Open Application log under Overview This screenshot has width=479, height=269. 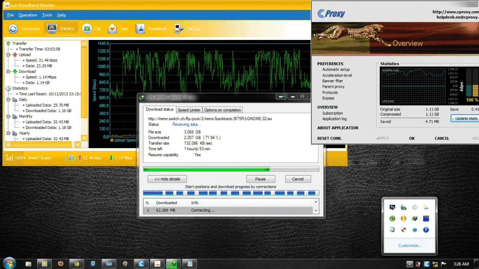[x=335, y=119]
